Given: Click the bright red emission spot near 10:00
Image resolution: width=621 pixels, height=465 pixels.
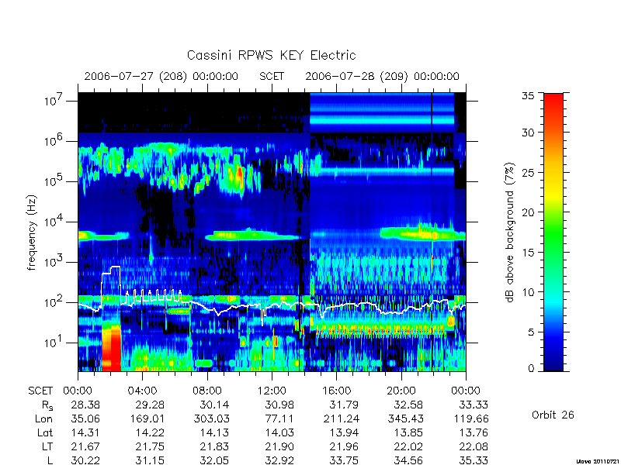Looking at the screenshot, I should pyautogui.click(x=239, y=175).
